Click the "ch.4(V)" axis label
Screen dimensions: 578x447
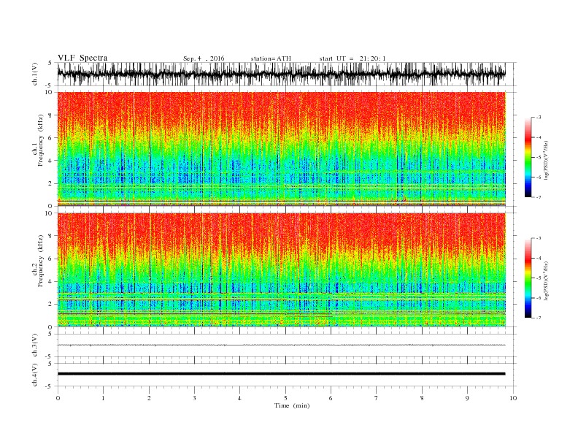click(x=35, y=375)
